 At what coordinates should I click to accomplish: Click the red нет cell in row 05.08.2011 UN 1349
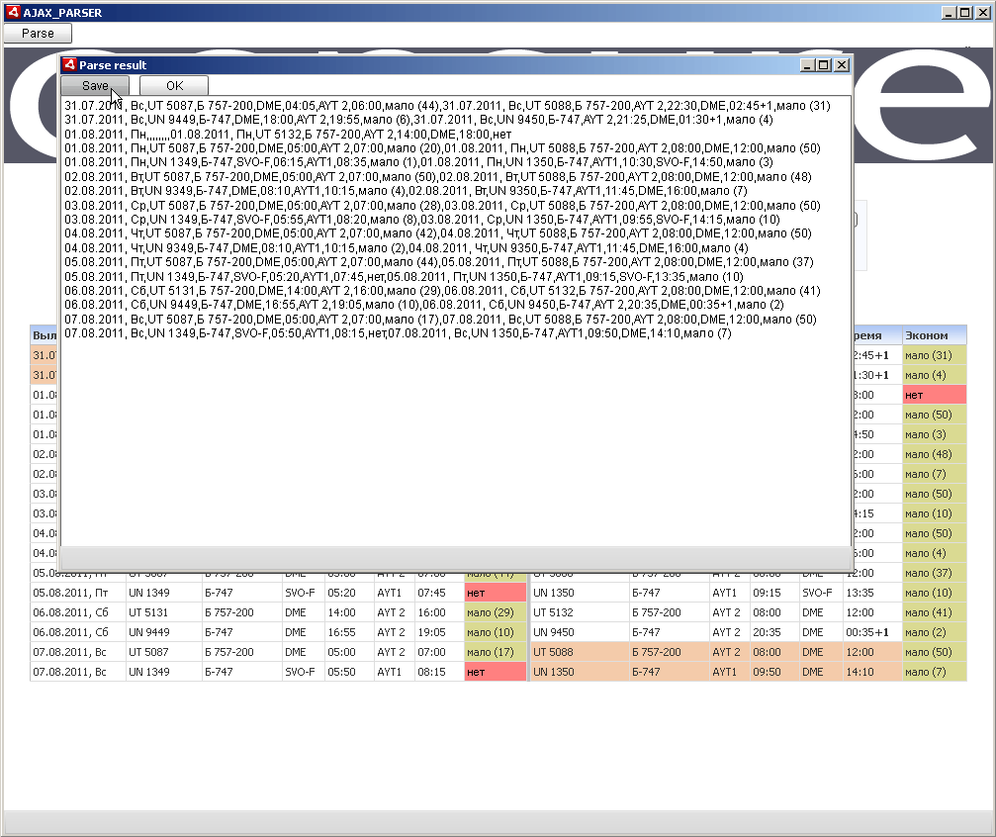(x=496, y=593)
